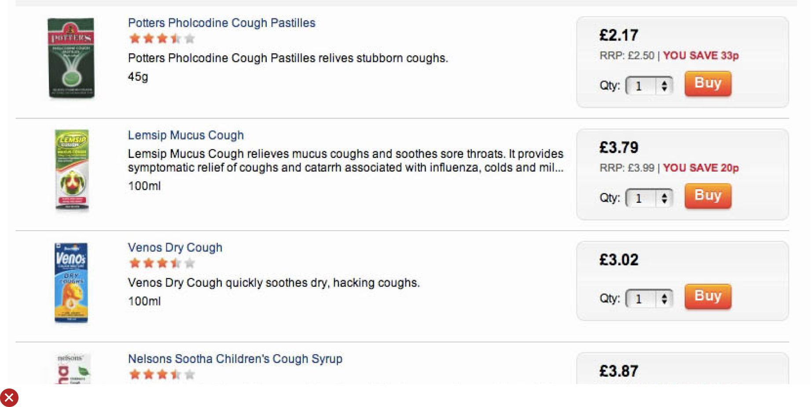811x407 pixels.
Task: Open the Venos Dry Cough product image
Action: 71,282
